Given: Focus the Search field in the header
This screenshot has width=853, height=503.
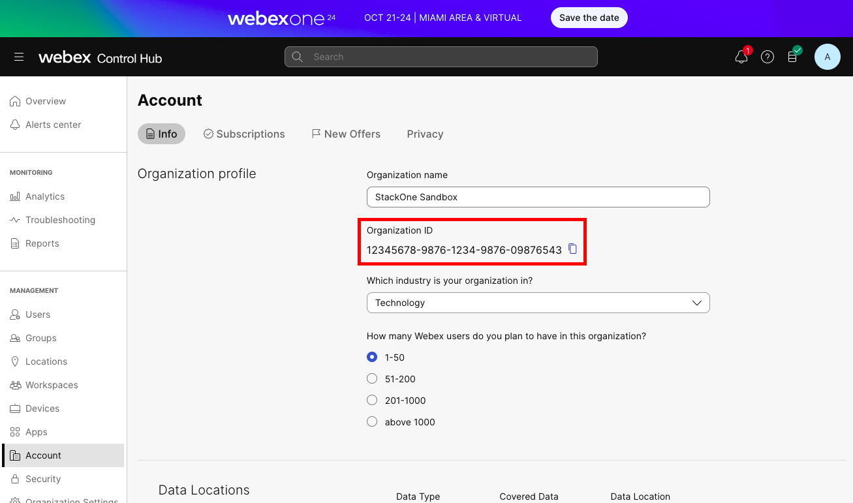Looking at the screenshot, I should click(441, 57).
